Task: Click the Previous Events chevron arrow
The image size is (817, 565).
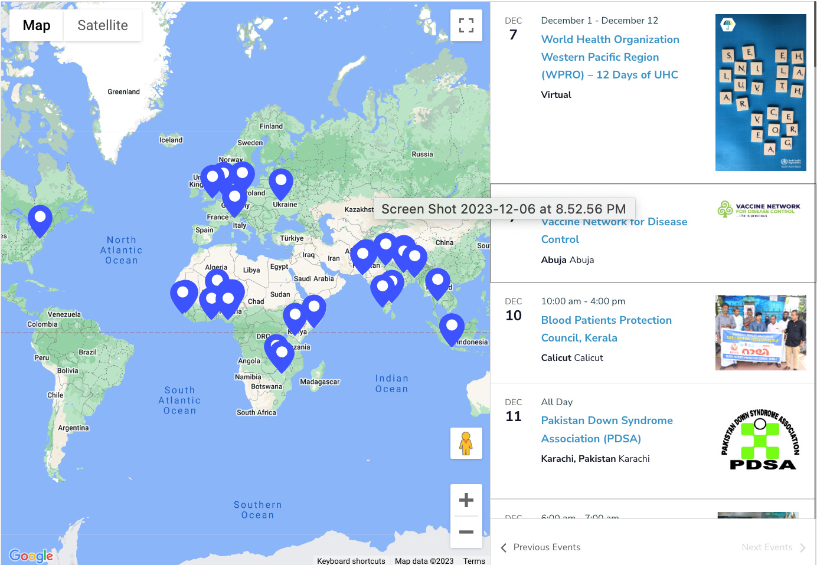Action: (504, 548)
